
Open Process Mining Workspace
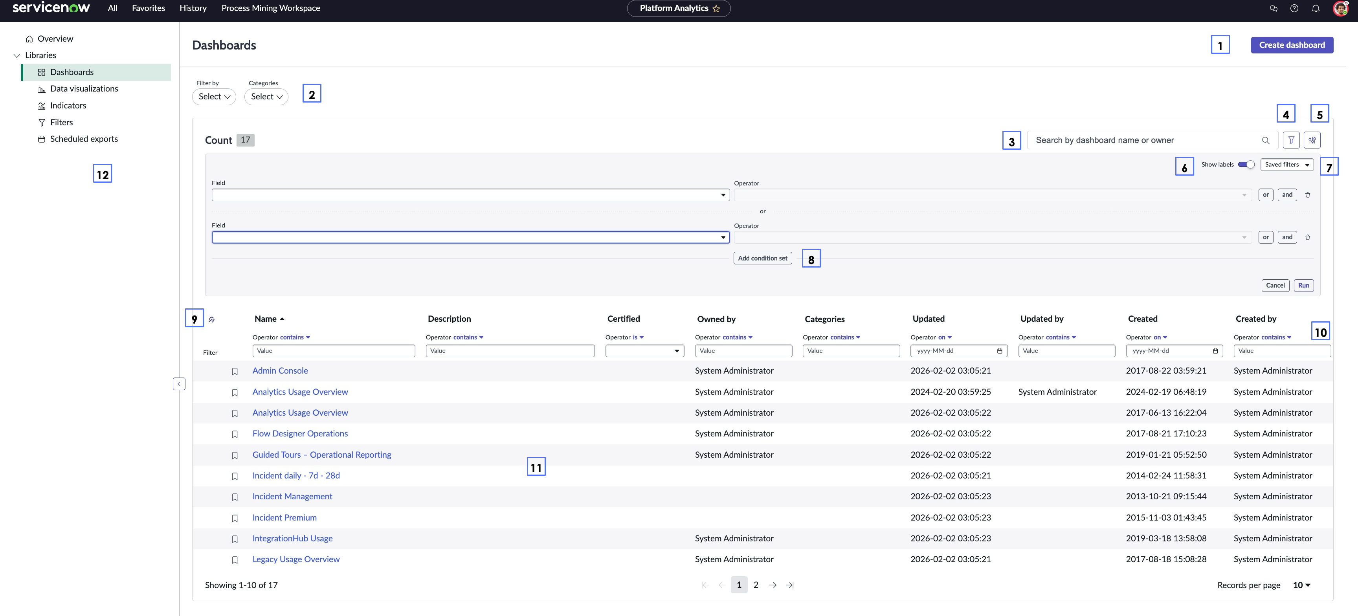coord(270,8)
